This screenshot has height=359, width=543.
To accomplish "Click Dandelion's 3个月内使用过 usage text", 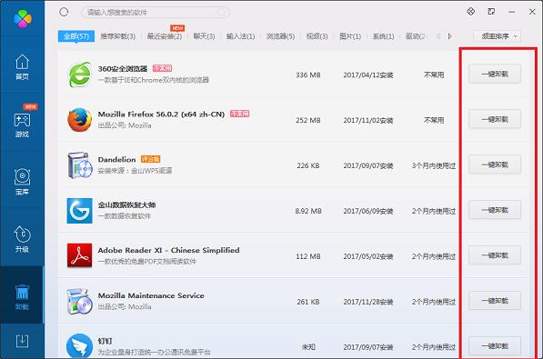I will pos(434,165).
